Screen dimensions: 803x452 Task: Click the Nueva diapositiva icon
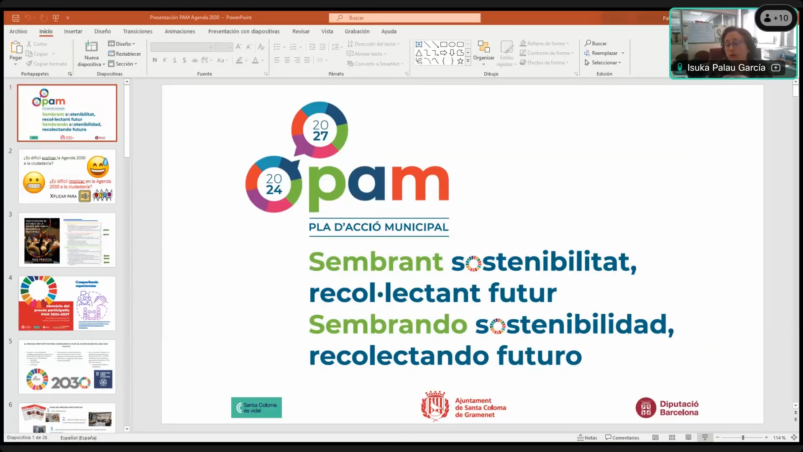(x=91, y=46)
